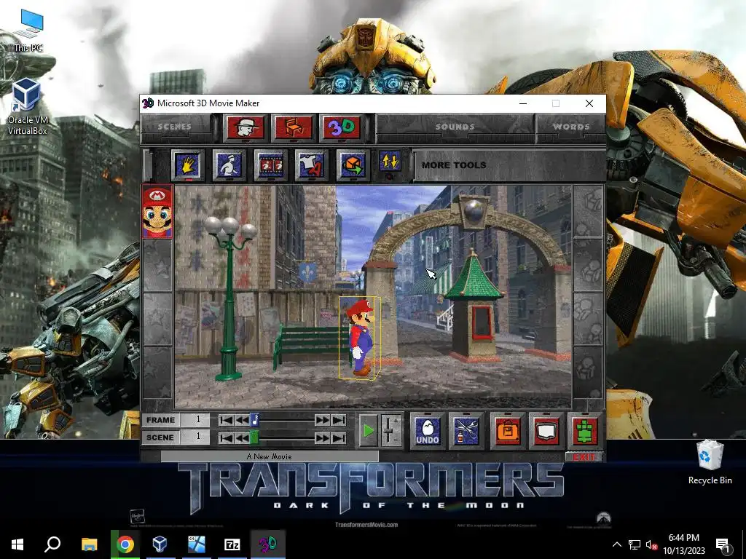The image size is (746, 559).
Task: Open the scissors and glue editing tools
Action: 466,431
